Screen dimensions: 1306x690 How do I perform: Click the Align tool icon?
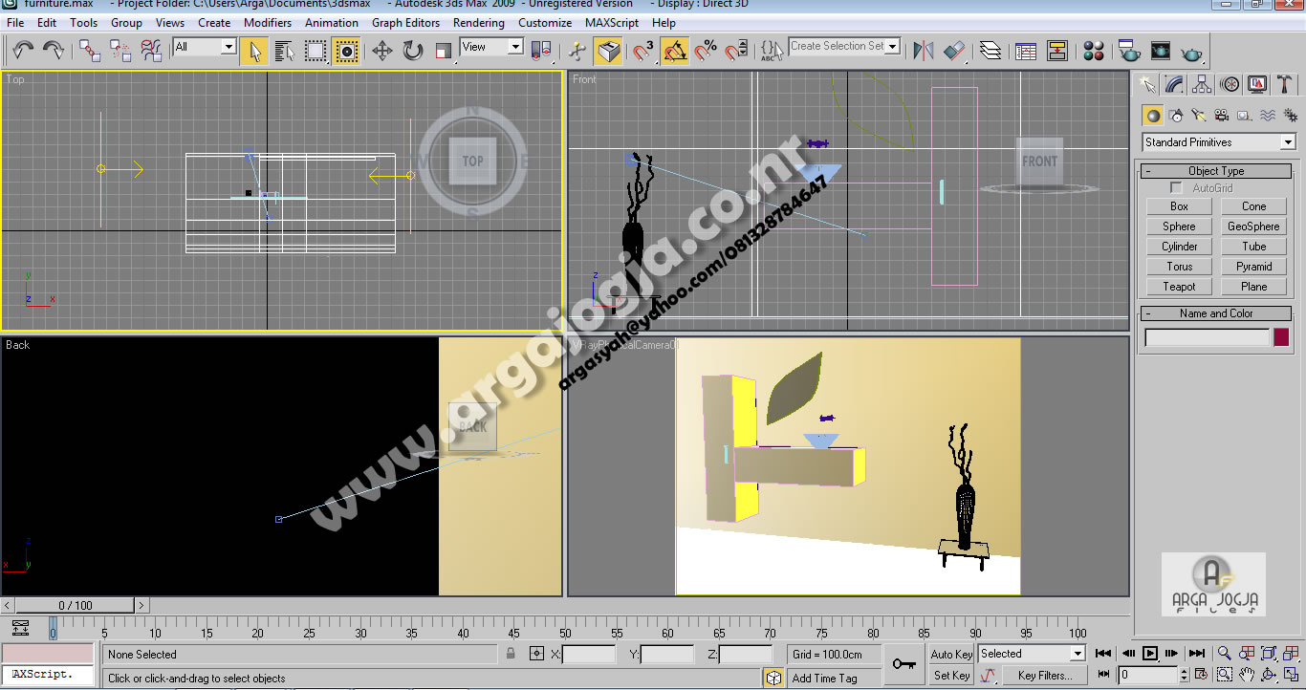pyautogui.click(x=954, y=50)
